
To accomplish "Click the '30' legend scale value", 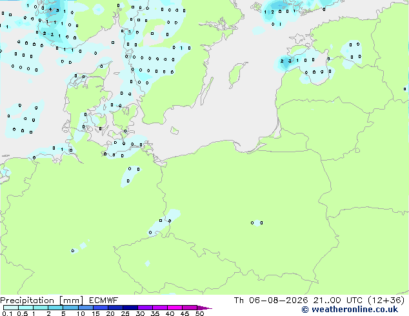I will pyautogui.click(x=140, y=313).
